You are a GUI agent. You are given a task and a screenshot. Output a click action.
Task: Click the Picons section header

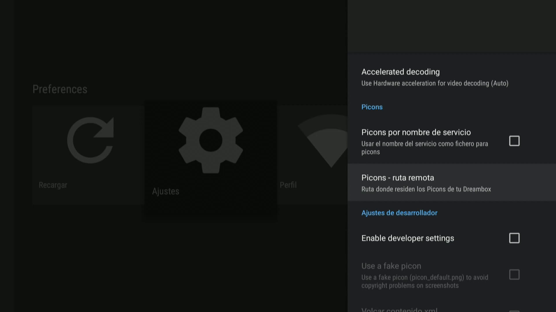(x=372, y=107)
